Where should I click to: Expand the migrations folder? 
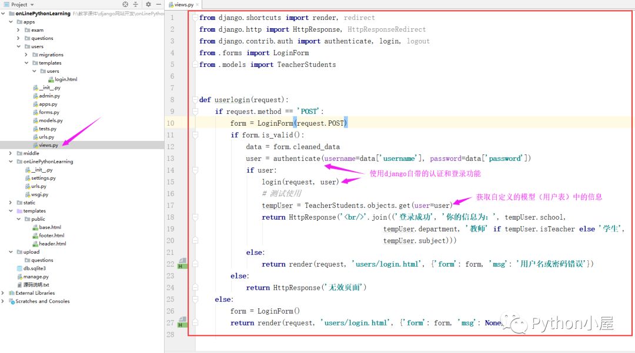pyautogui.click(x=26, y=55)
